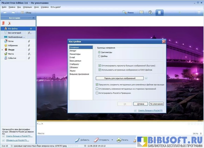Click the Добавить icon in the bottom toolbar
The width and height of the screenshot is (204, 148).
pos(76,140)
